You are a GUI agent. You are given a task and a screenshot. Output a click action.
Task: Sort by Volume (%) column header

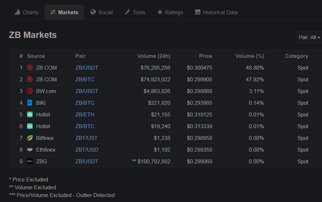pyautogui.click(x=250, y=56)
